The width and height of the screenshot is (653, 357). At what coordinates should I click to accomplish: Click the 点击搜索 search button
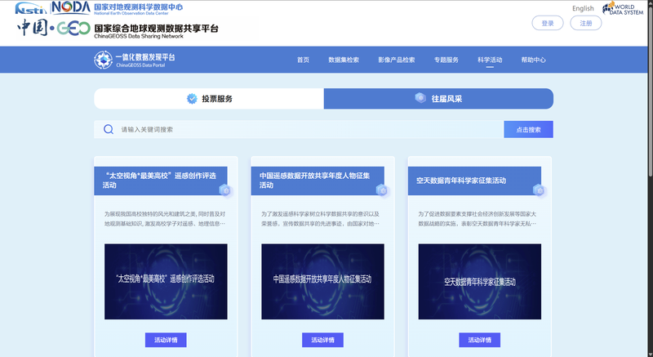528,130
